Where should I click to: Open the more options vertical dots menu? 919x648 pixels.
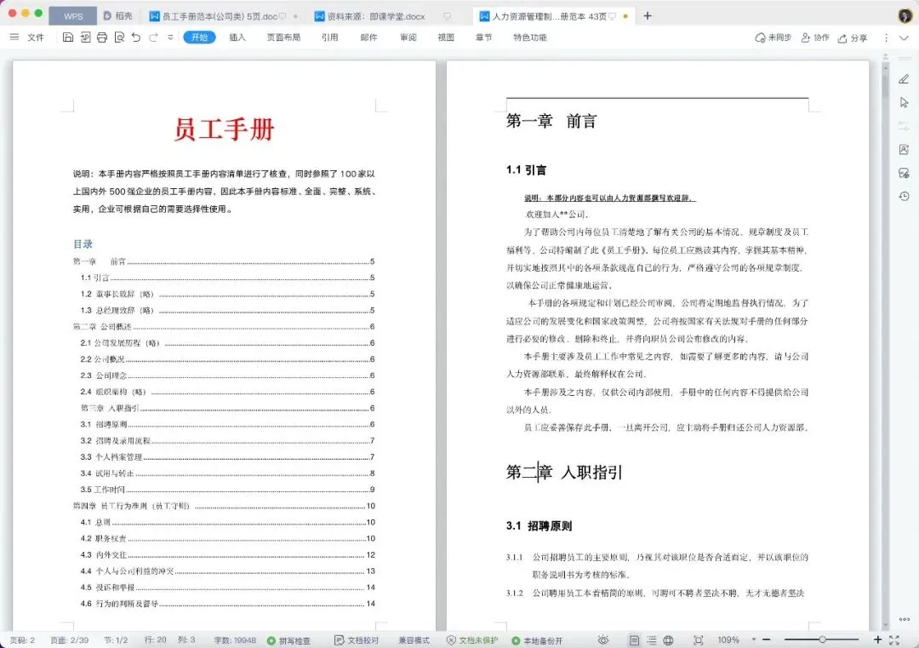click(x=886, y=37)
